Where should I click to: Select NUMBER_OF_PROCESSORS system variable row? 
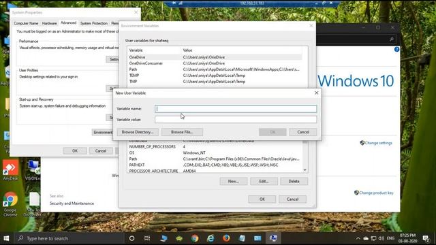(215, 147)
